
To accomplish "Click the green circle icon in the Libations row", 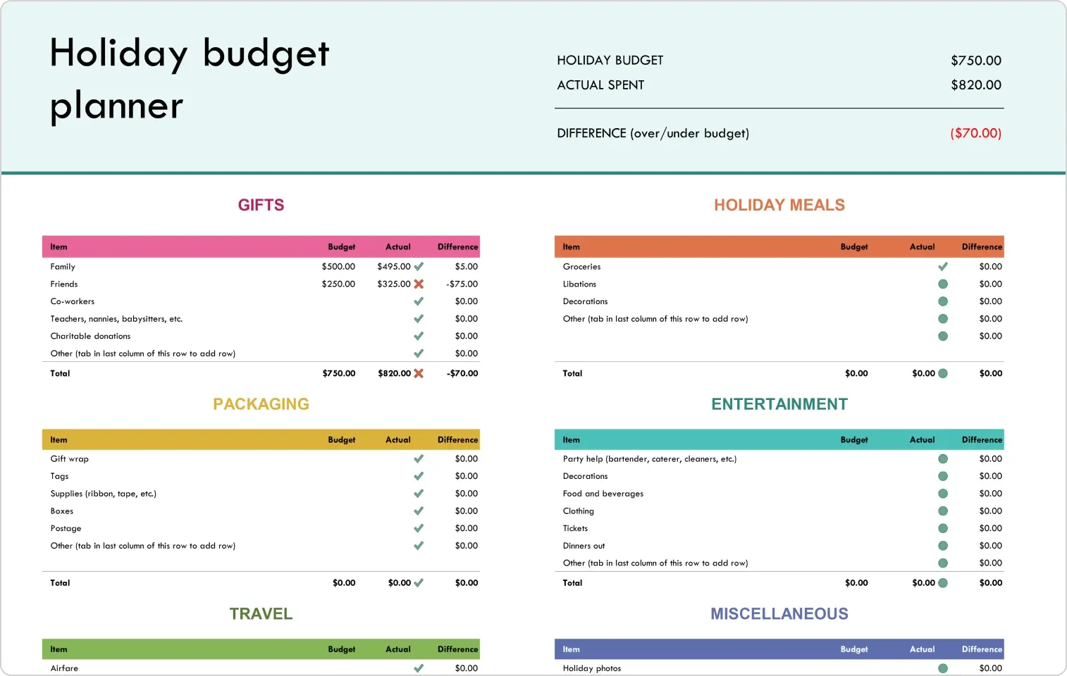I will (943, 284).
